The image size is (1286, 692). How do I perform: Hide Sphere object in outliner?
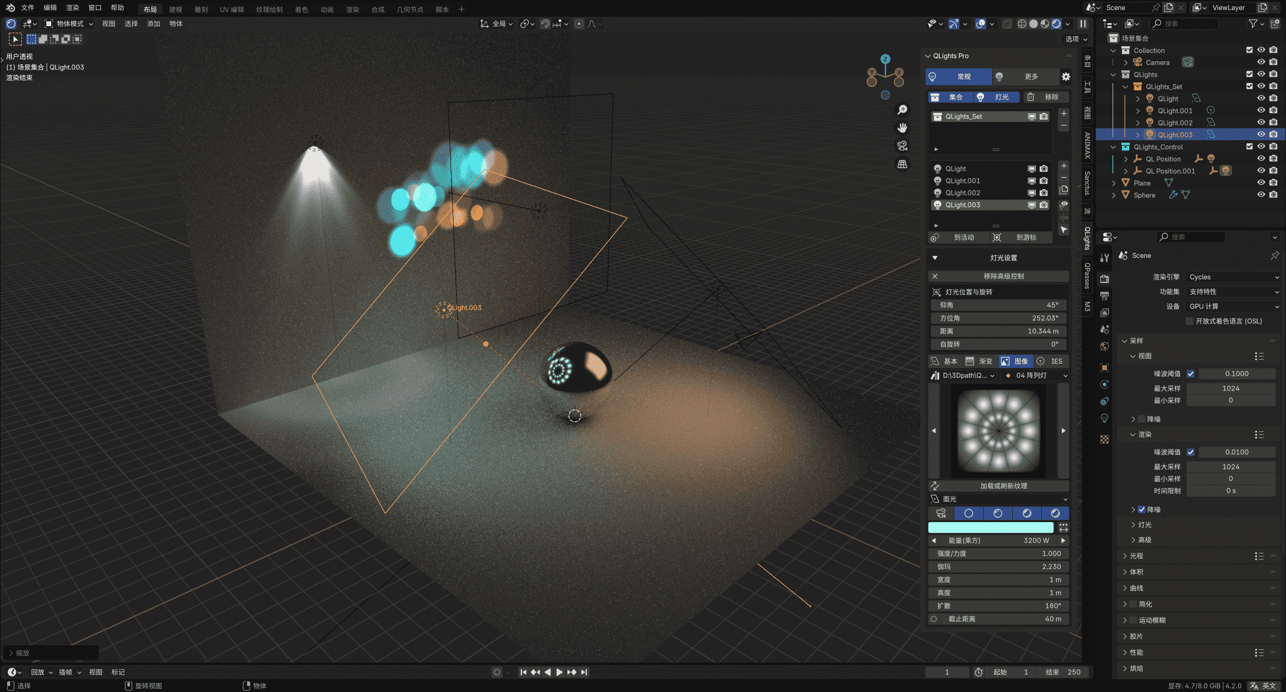tap(1261, 195)
